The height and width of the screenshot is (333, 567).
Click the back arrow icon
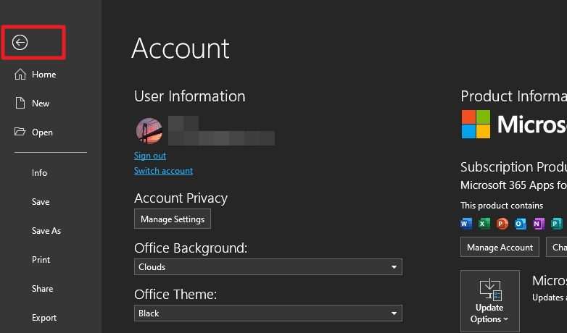tap(20, 42)
